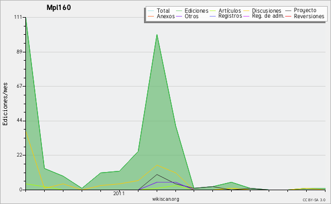This screenshot has width=331, height=204.
Task: Click the 2011 x-axis label
Action: pos(119,193)
